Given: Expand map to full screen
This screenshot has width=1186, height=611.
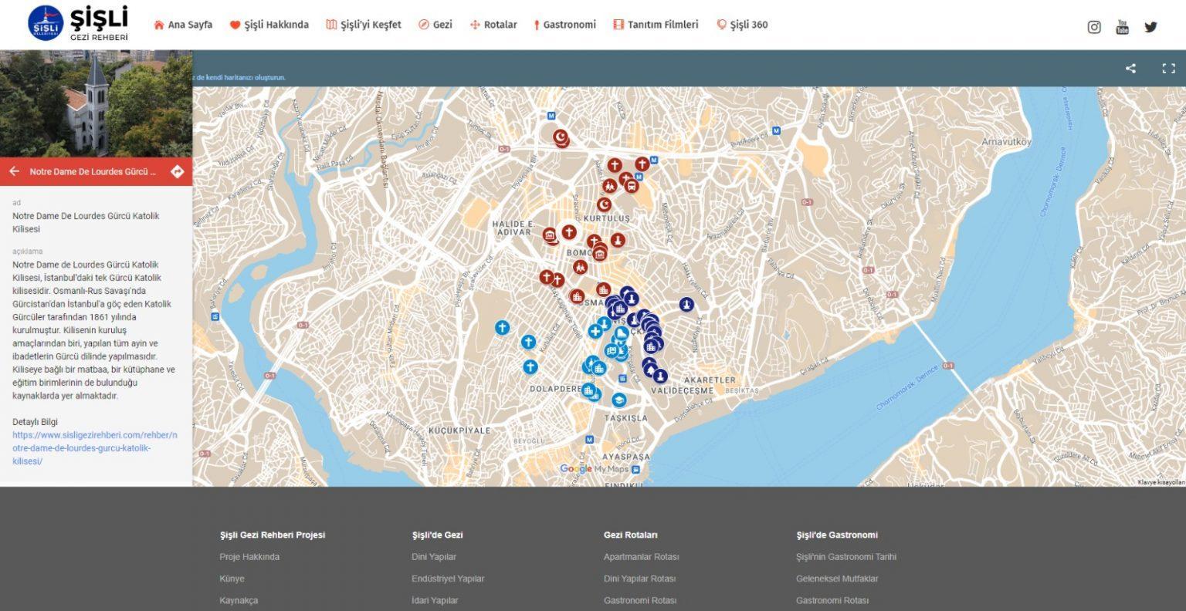Looking at the screenshot, I should click(x=1168, y=69).
